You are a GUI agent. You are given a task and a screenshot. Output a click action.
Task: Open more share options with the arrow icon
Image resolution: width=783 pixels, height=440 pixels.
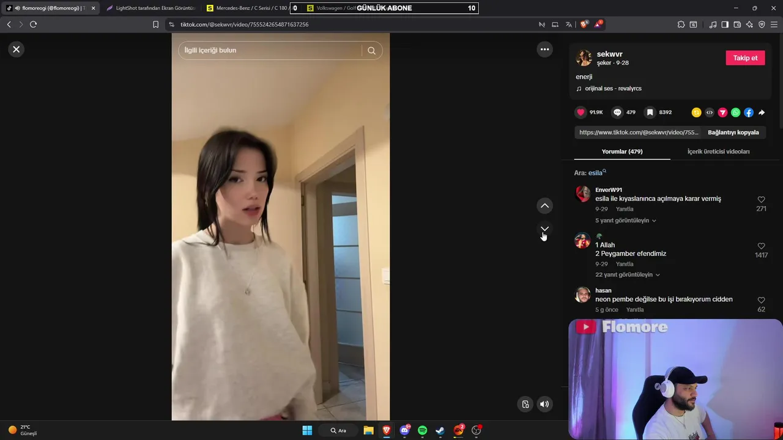click(x=762, y=112)
